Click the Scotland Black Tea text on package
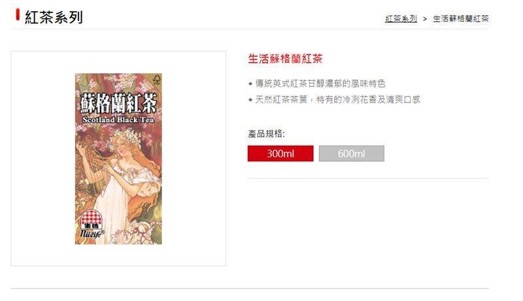523x301 pixels. tap(118, 119)
